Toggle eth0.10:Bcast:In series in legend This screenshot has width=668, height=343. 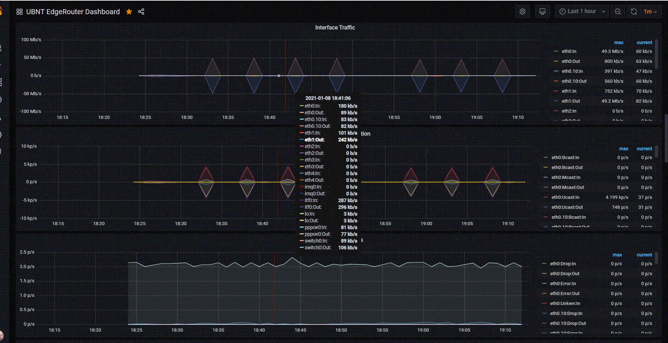568,217
